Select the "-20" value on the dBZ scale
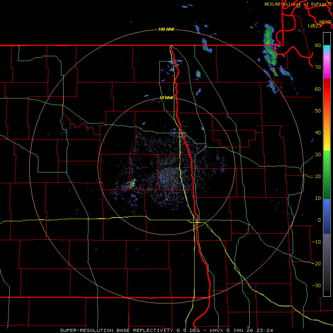Image resolution: width=333 pixels, height=333 pixels. pyautogui.click(x=316, y=264)
